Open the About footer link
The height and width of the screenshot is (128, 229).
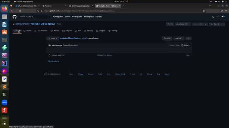166,74
